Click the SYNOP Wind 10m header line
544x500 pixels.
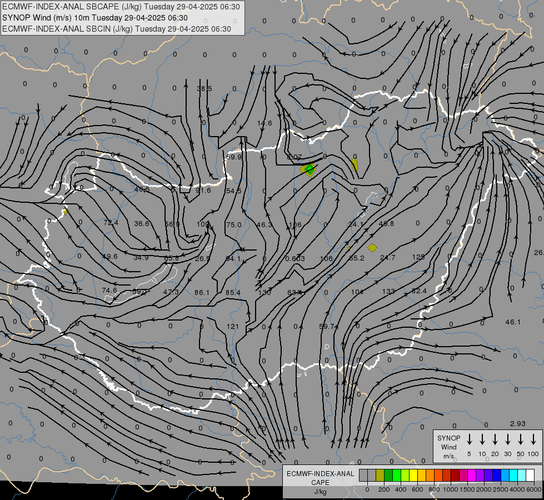(94, 18)
